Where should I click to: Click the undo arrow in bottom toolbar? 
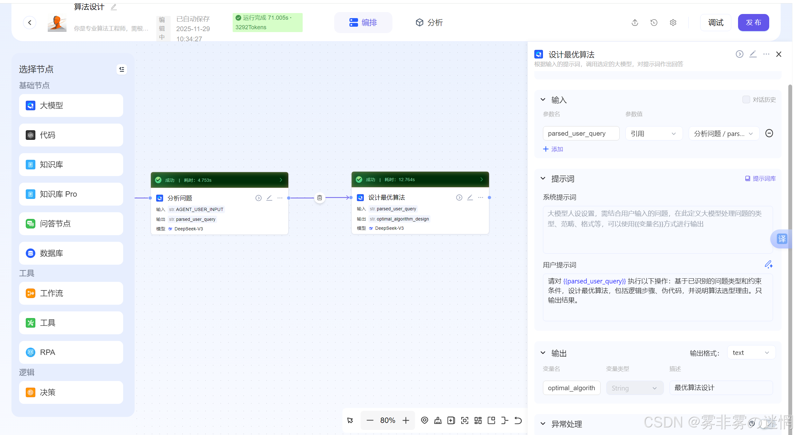pyautogui.click(x=518, y=420)
